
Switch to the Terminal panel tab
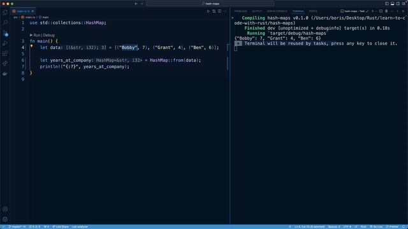pyautogui.click(x=298, y=11)
